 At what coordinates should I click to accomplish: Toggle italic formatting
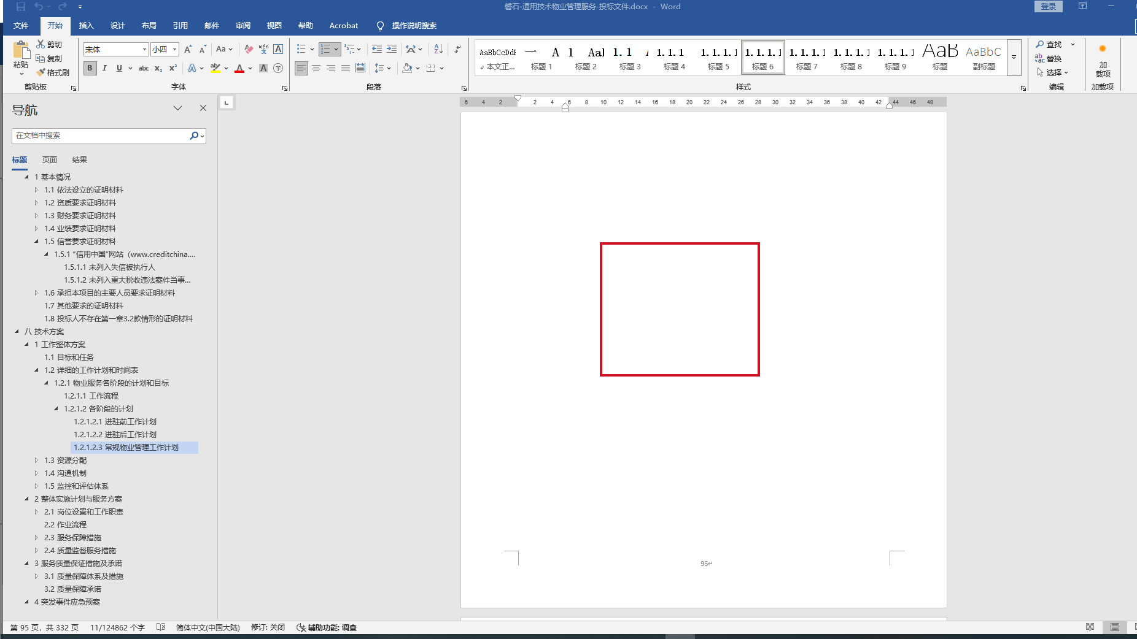(104, 68)
